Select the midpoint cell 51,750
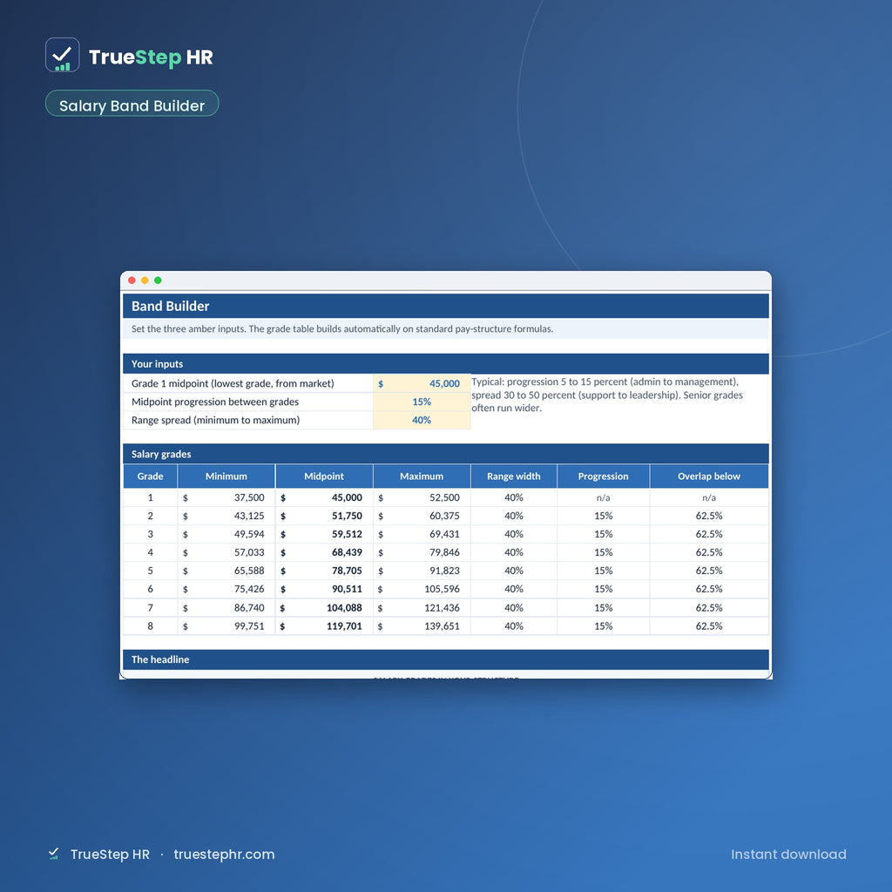Image resolution: width=892 pixels, height=892 pixels. [324, 516]
